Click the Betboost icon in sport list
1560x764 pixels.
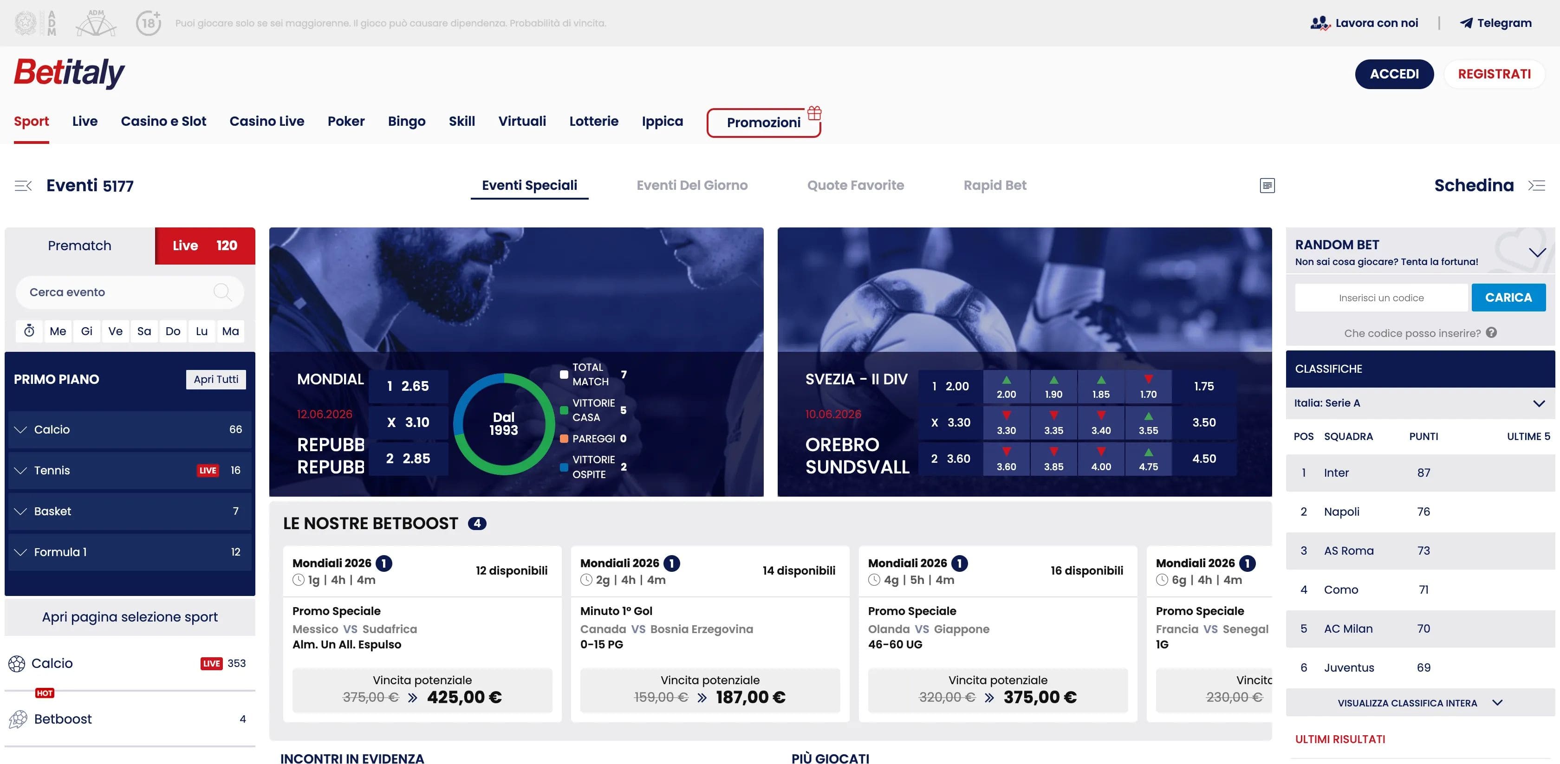tap(18, 719)
